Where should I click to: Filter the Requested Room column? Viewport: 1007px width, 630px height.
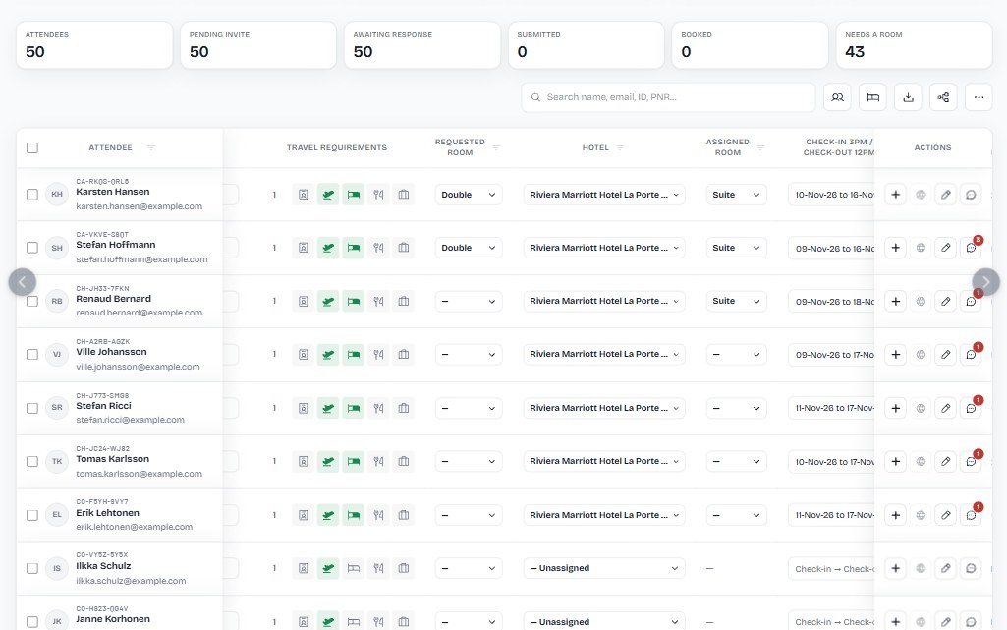(x=496, y=147)
